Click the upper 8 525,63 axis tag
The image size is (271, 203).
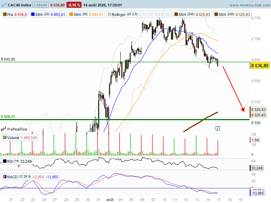[258, 109]
